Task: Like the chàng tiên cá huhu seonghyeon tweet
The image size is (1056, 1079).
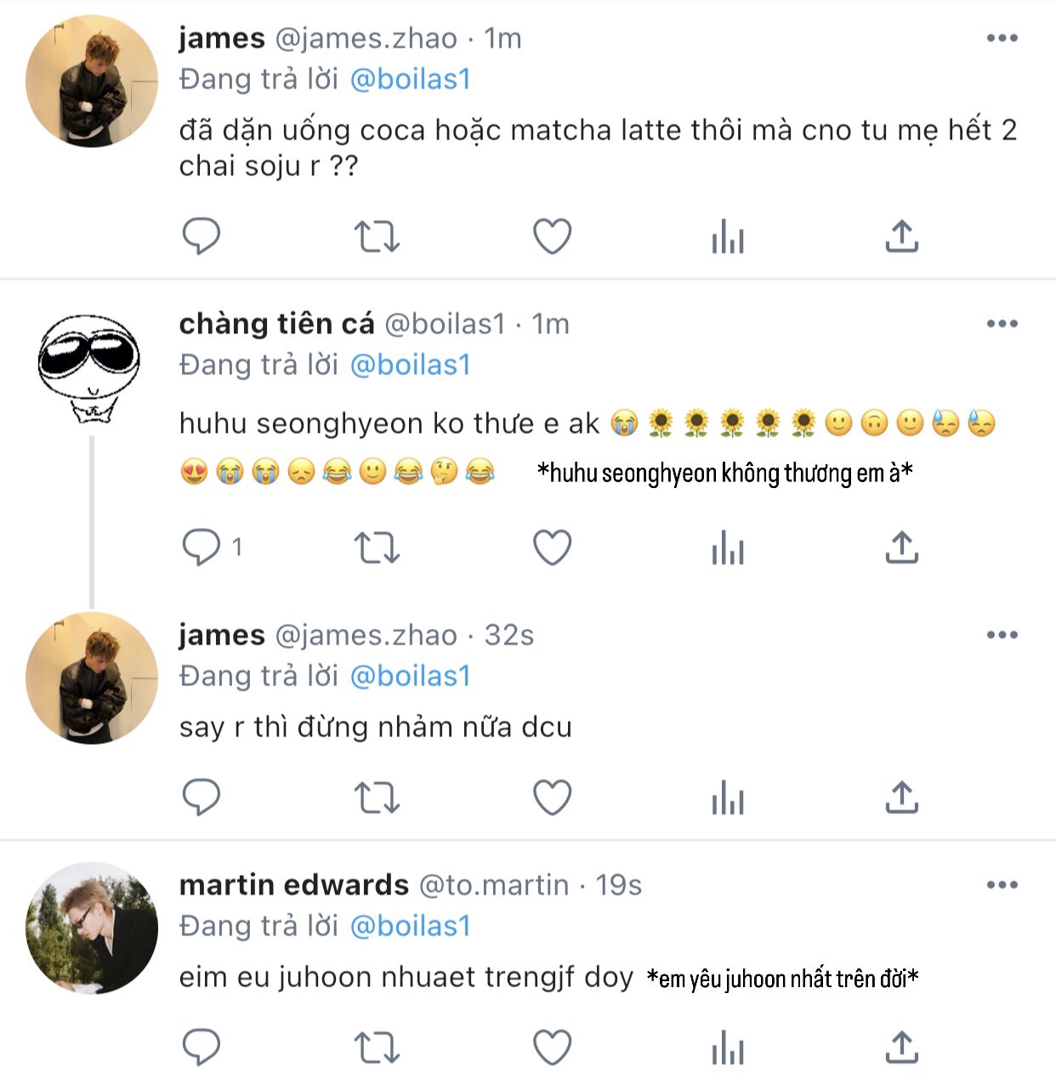Action: (552, 547)
